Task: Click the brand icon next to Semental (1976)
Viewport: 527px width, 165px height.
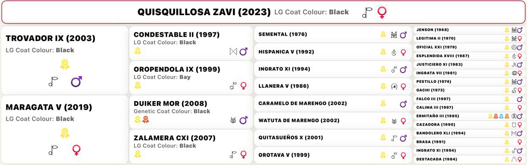Action: click(x=394, y=35)
